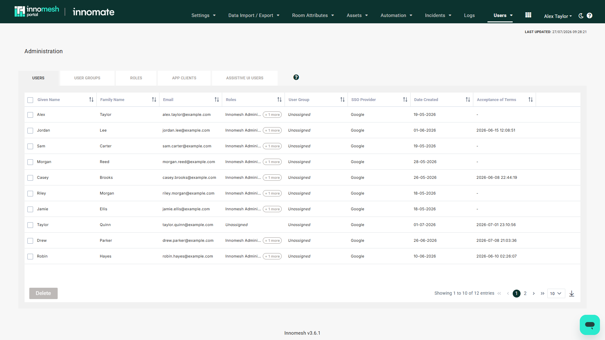Open Alex Taylor account dropdown
The height and width of the screenshot is (340, 605).
tap(558, 16)
